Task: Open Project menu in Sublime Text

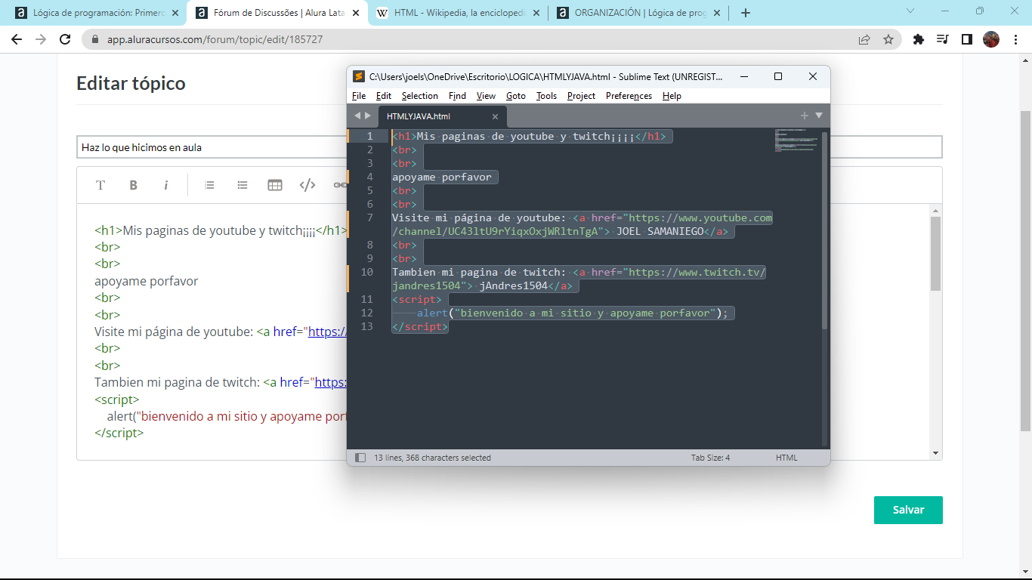Action: tap(581, 96)
